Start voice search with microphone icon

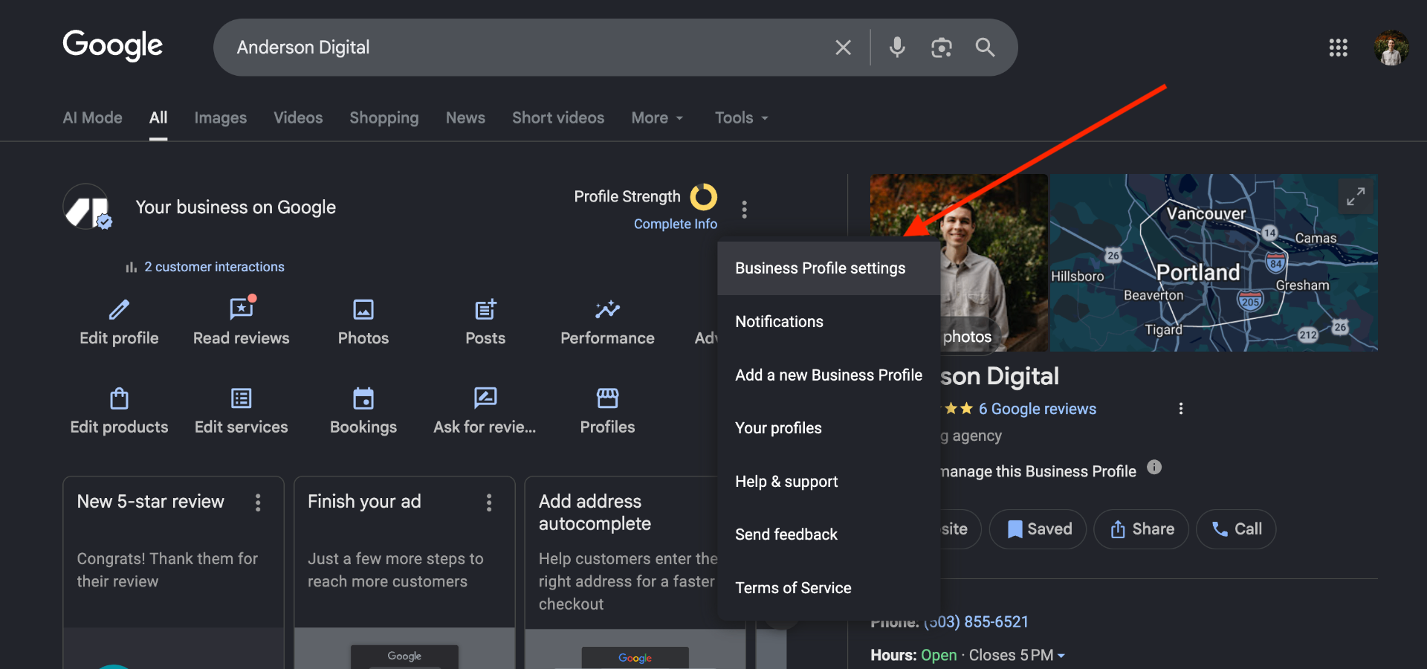tap(897, 48)
